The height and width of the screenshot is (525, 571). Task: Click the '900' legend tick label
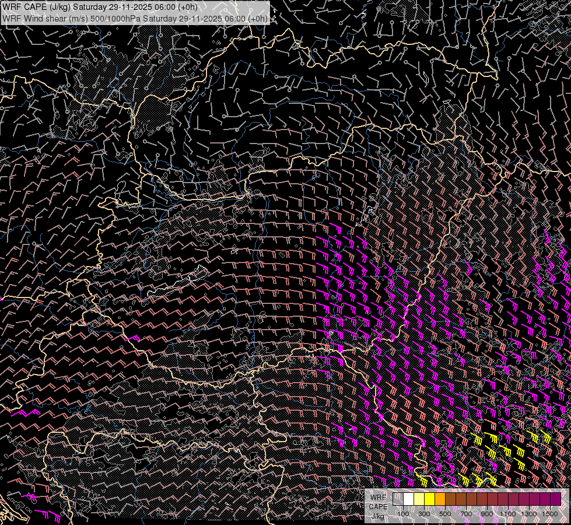point(487,514)
